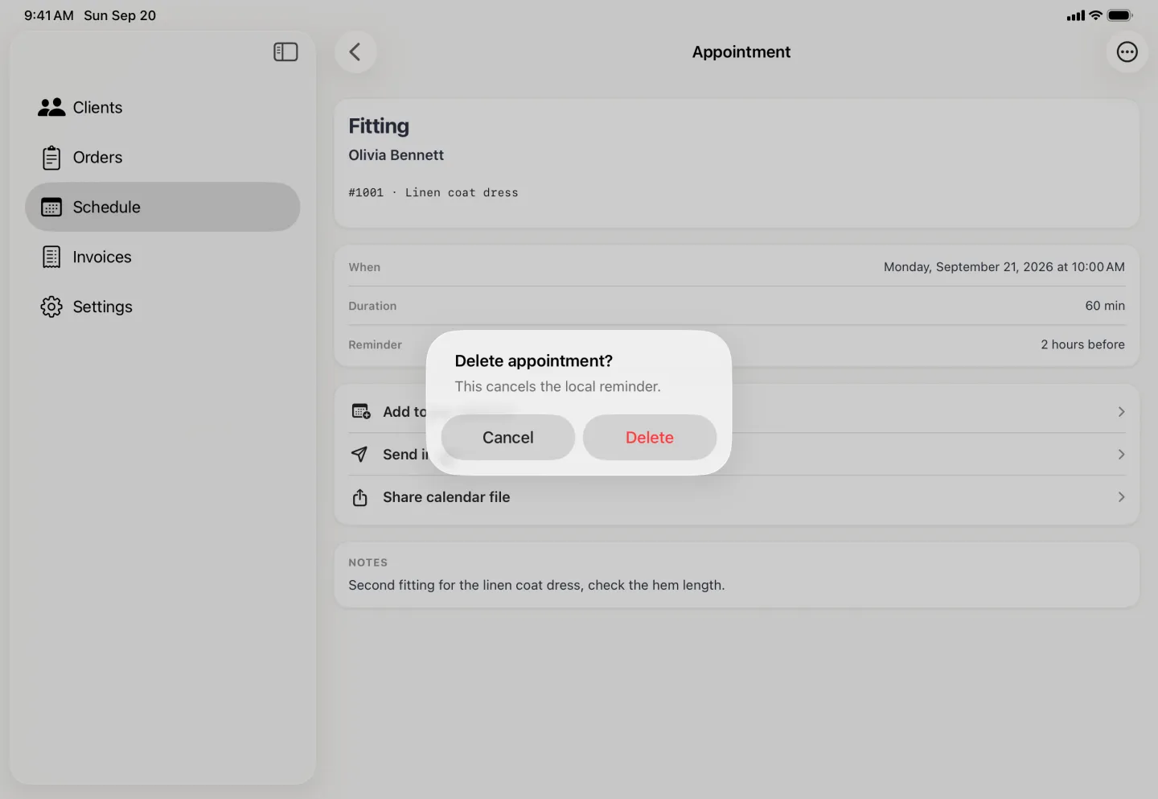Click the Invoices receipt icon
The height and width of the screenshot is (799, 1158).
pyautogui.click(x=51, y=257)
